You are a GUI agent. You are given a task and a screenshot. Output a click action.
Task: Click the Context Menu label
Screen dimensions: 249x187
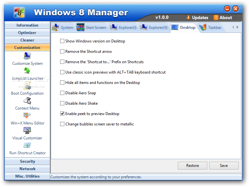(27, 108)
